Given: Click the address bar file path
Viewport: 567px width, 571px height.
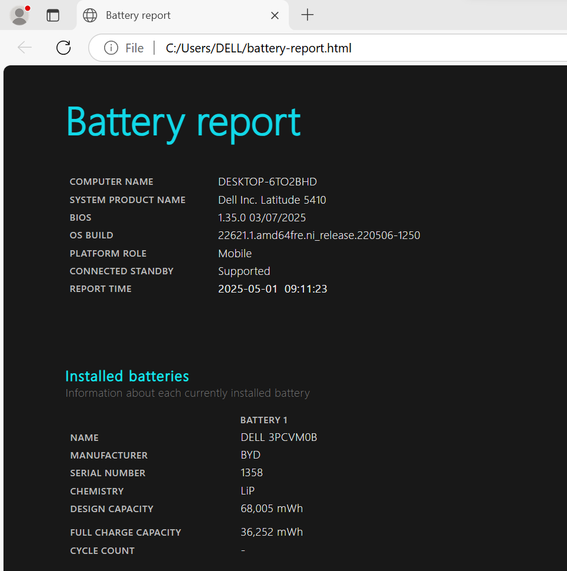Looking at the screenshot, I should (x=259, y=48).
